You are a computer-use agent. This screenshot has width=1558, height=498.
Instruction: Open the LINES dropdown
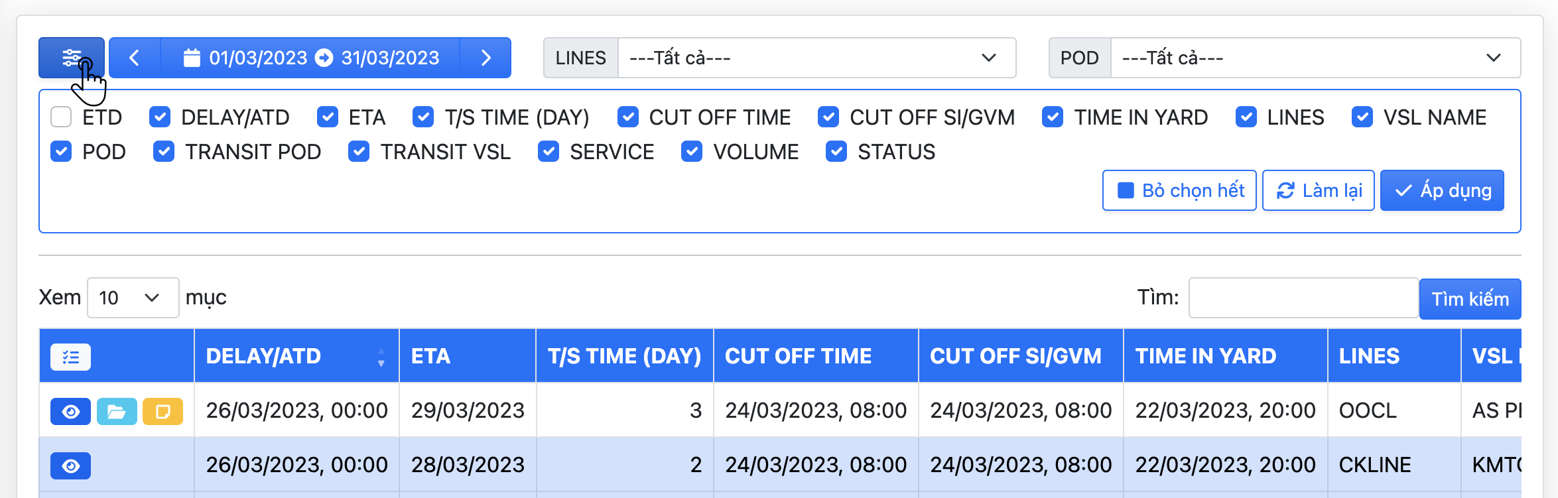pyautogui.click(x=816, y=58)
